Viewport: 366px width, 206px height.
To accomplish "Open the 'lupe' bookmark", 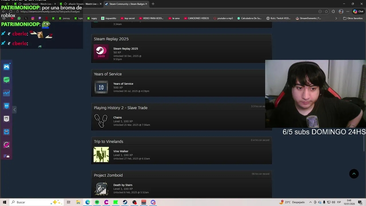I will 78,18.
